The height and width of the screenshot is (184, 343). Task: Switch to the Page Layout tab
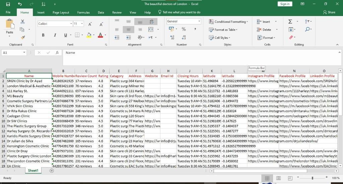click(x=61, y=12)
